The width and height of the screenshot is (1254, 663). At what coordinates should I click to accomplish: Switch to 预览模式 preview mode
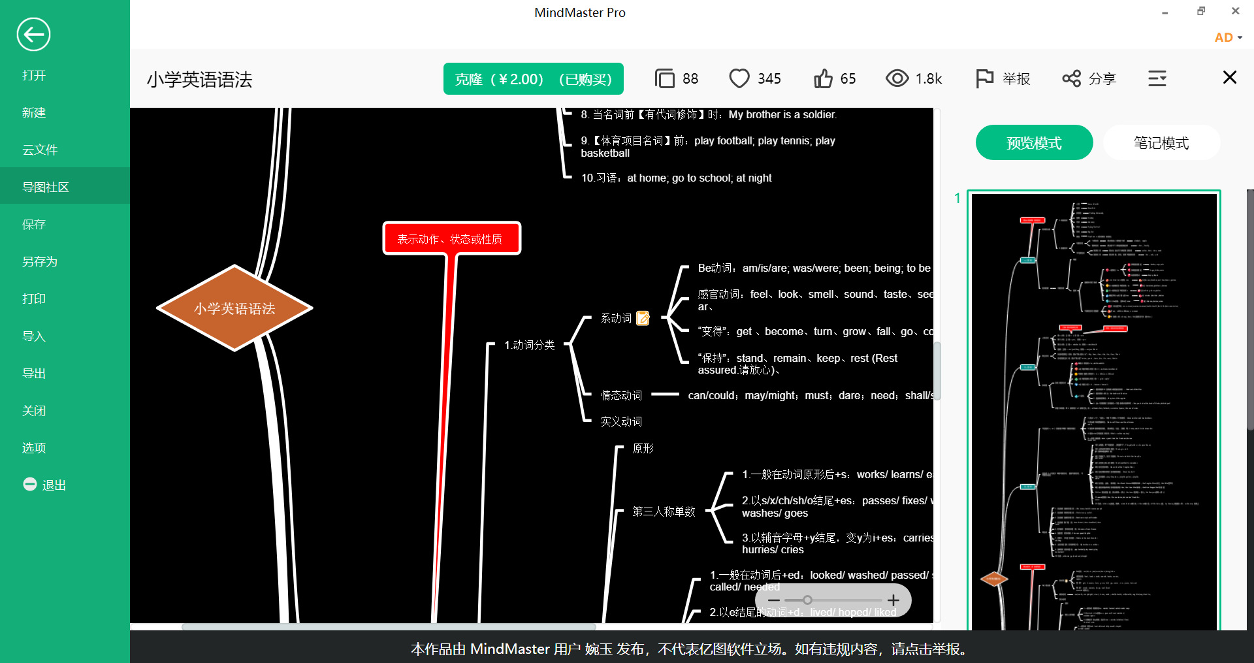click(x=1034, y=143)
